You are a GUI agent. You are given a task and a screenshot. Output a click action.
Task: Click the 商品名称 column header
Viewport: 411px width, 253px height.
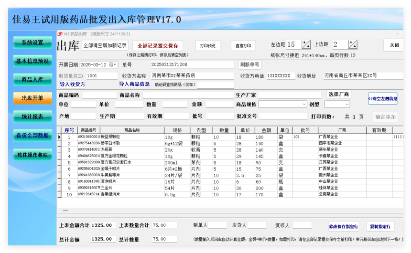[x=132, y=130]
